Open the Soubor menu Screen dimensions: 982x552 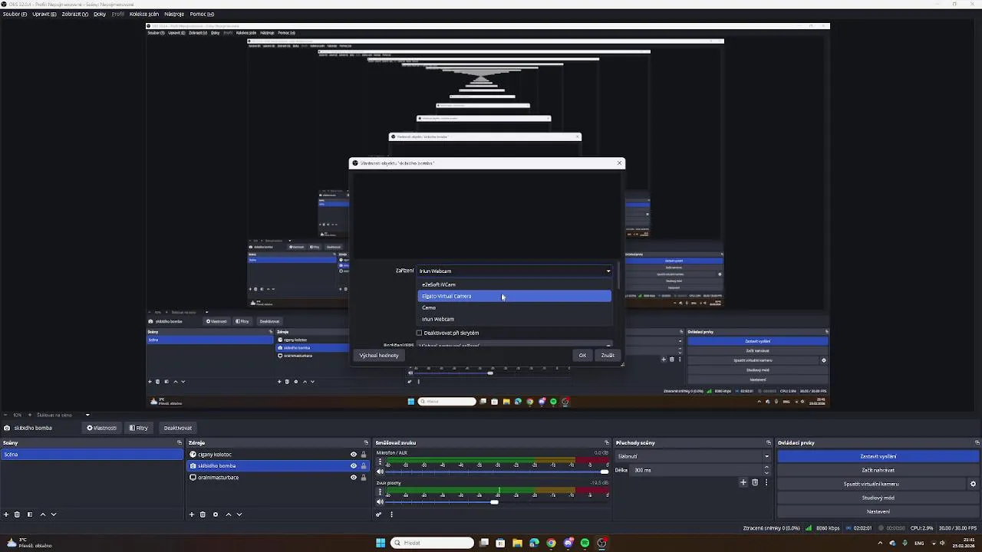[x=15, y=14]
